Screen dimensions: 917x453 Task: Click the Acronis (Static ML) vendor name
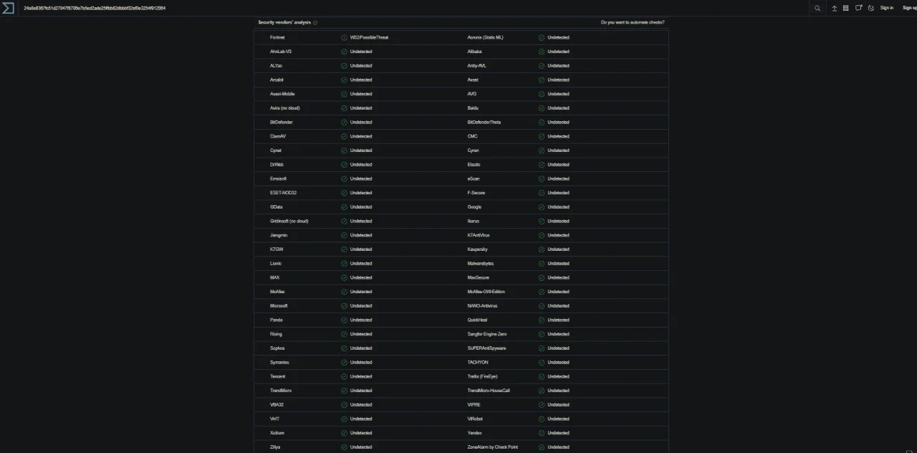point(486,37)
